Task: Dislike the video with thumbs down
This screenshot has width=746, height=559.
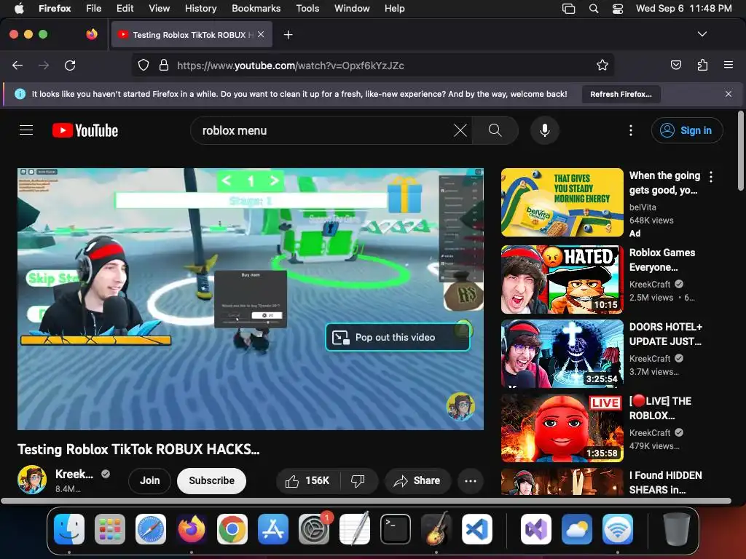Action: 358,481
